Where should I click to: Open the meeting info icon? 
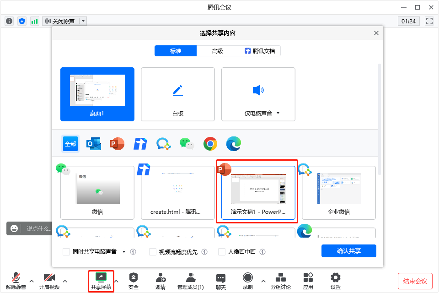tap(9, 21)
